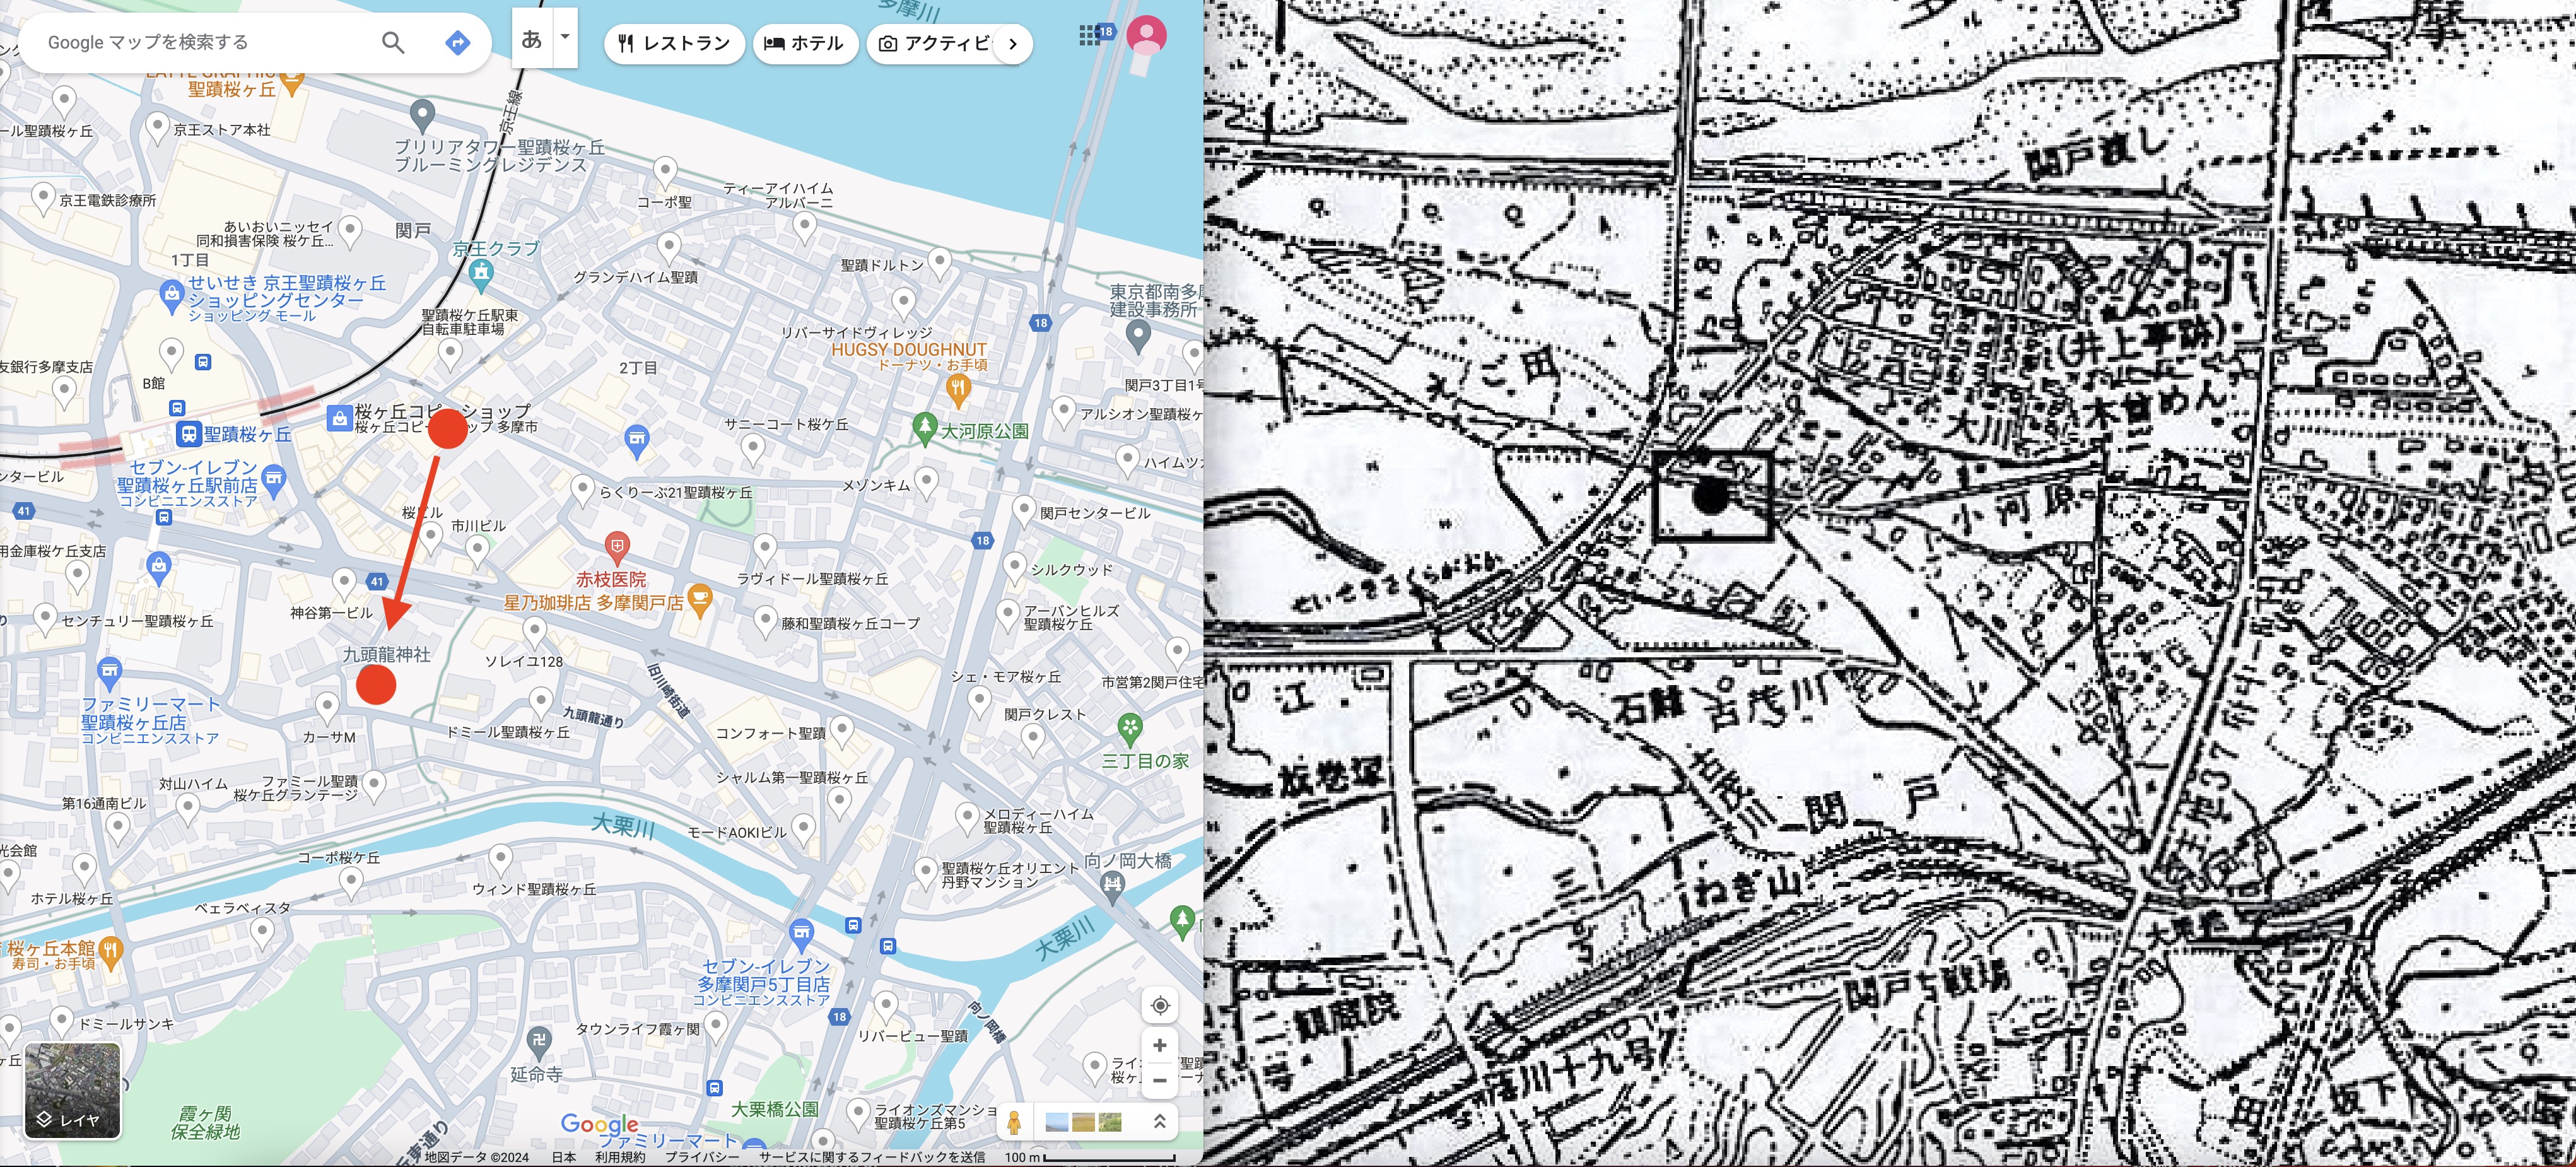
Task: Open the 利用規約 terms link
Action: click(x=620, y=1157)
